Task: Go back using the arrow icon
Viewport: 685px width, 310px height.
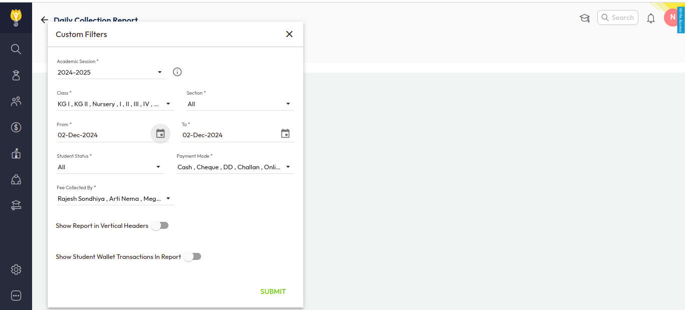Action: [x=44, y=20]
